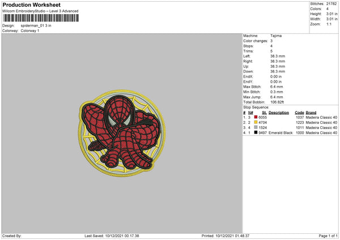
Task: Click thread code 1000
Action: click(x=300, y=133)
